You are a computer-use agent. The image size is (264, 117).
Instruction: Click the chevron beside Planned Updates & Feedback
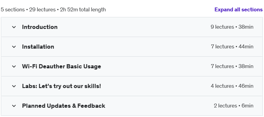tap(14, 106)
